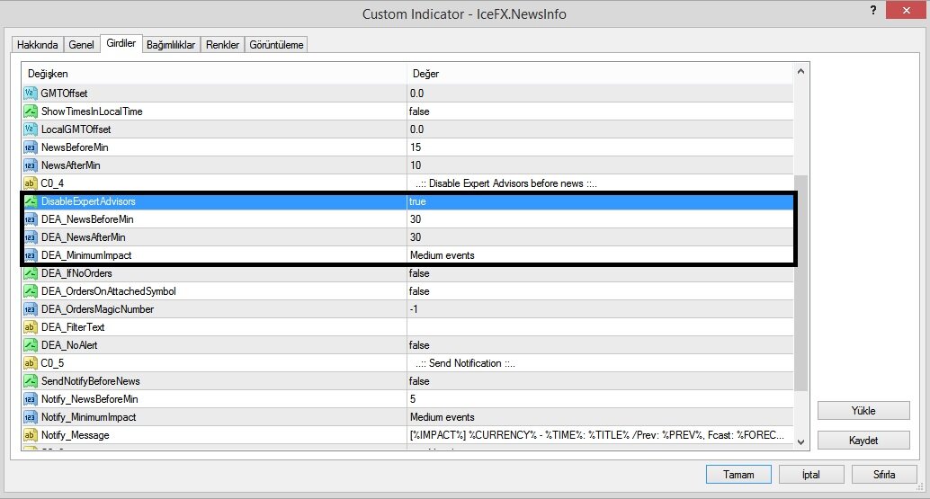Select the DEA_OrdersMagicNumber variable name
Image resolution: width=930 pixels, height=499 pixels.
(x=97, y=309)
